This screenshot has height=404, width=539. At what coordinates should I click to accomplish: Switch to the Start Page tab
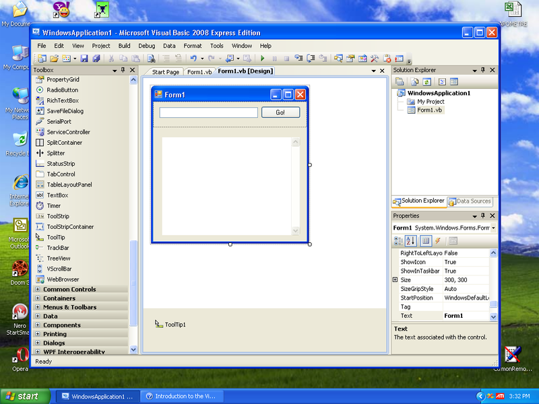[x=165, y=72]
